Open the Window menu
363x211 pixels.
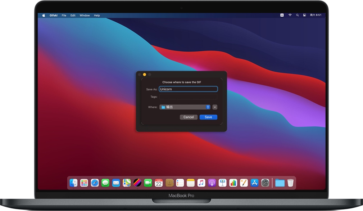pyautogui.click(x=85, y=15)
